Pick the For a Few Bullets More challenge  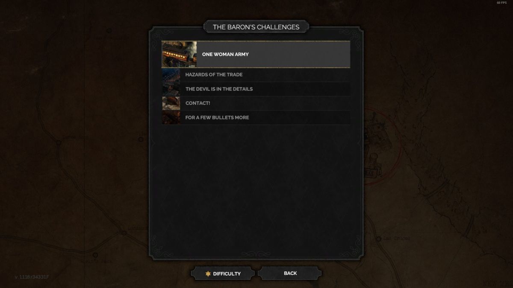point(256,117)
